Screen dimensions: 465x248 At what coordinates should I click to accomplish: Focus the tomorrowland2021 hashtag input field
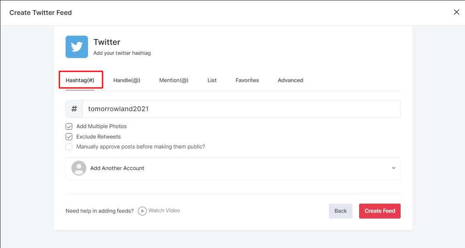pos(241,109)
